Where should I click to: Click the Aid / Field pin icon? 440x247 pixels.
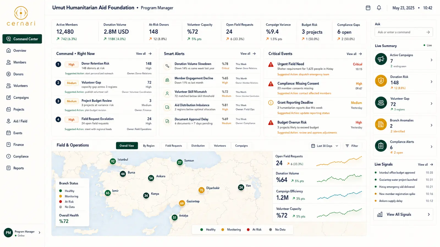tap(9, 121)
